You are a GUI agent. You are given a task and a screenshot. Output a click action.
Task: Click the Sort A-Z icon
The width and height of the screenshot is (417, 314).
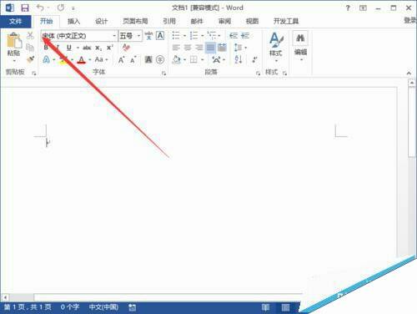(x=239, y=59)
